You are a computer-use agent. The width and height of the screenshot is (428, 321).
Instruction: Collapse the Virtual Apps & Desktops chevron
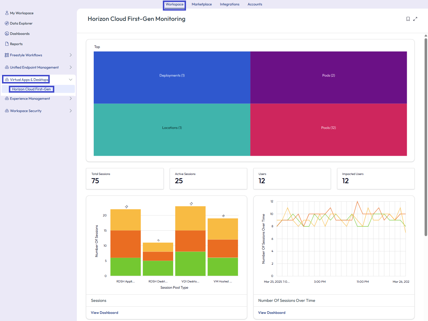click(71, 79)
